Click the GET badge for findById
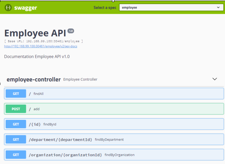Viewport: 225px width, 164px height. pyautogui.click(x=16, y=124)
